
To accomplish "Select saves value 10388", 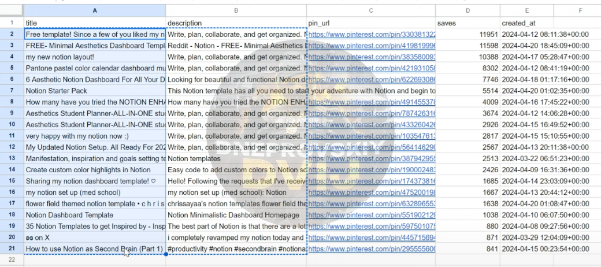I will (x=468, y=57).
